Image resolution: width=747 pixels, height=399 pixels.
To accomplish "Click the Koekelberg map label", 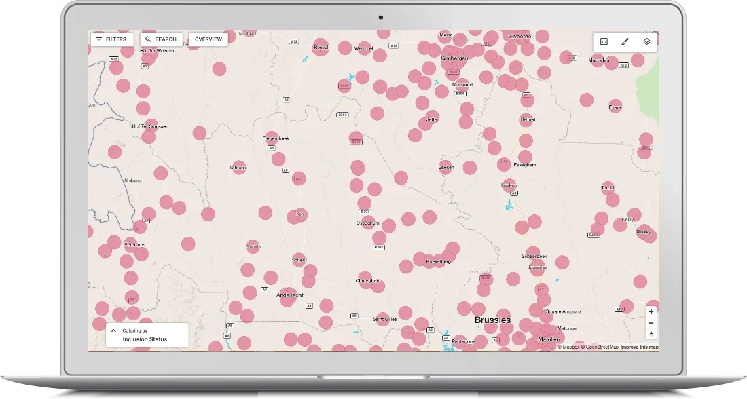I will [438, 261].
